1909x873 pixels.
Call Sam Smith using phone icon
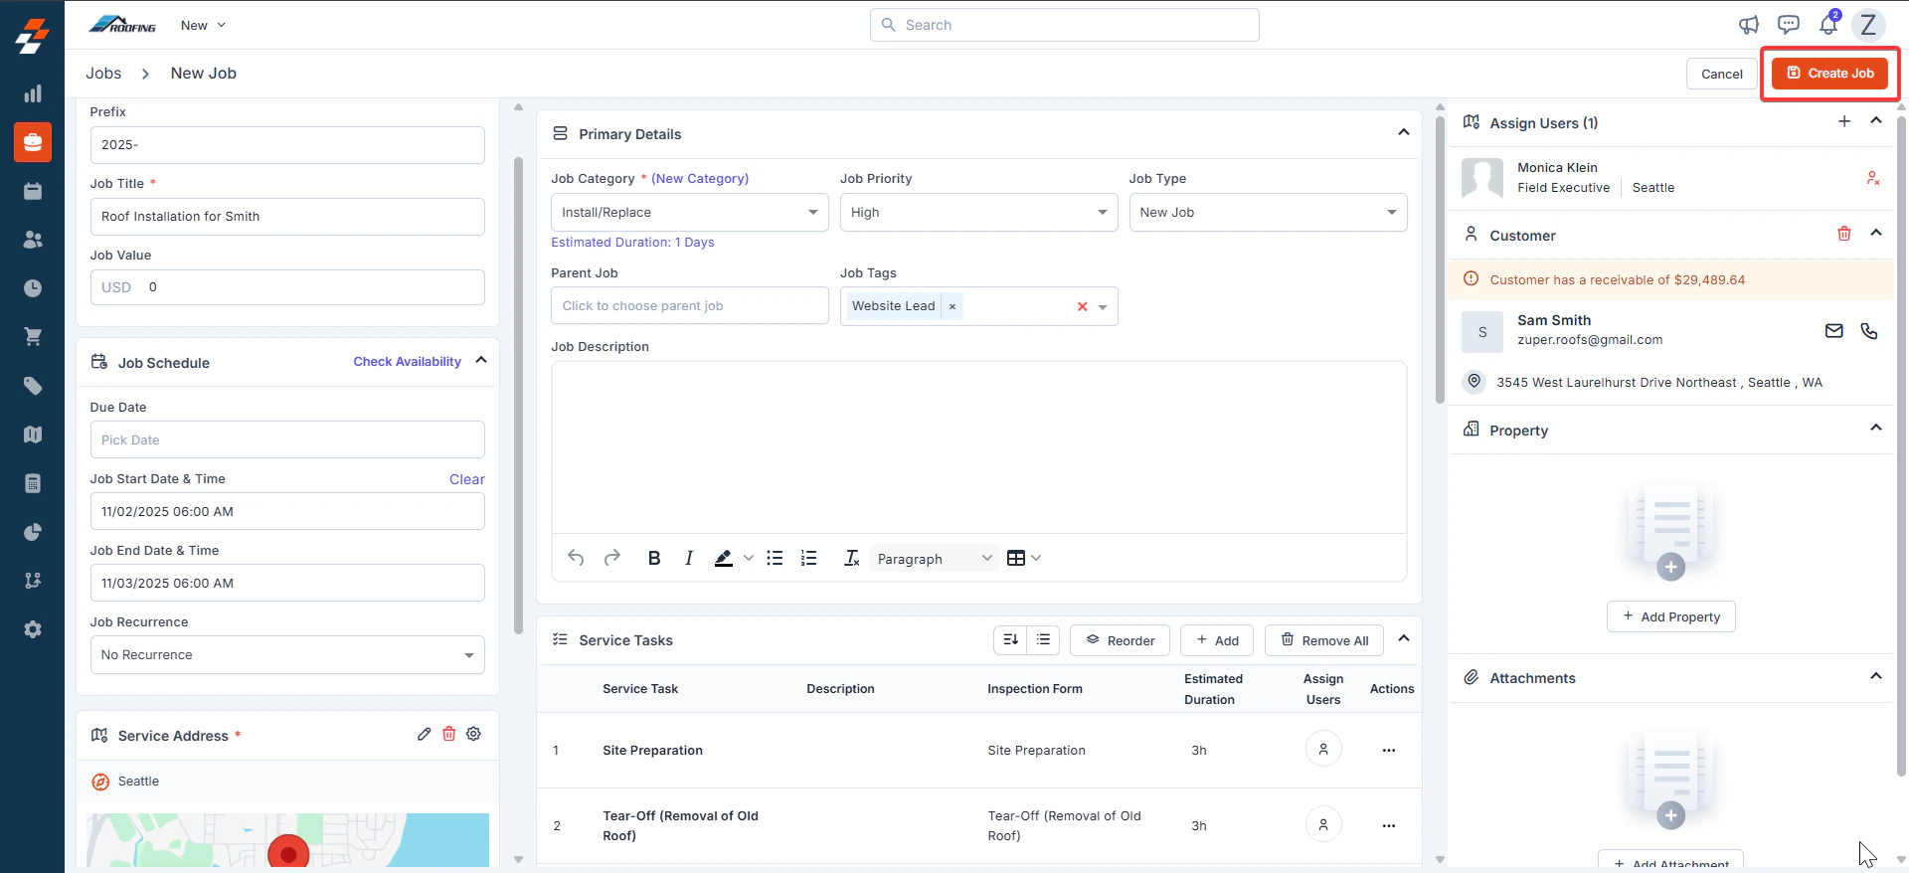tap(1869, 331)
